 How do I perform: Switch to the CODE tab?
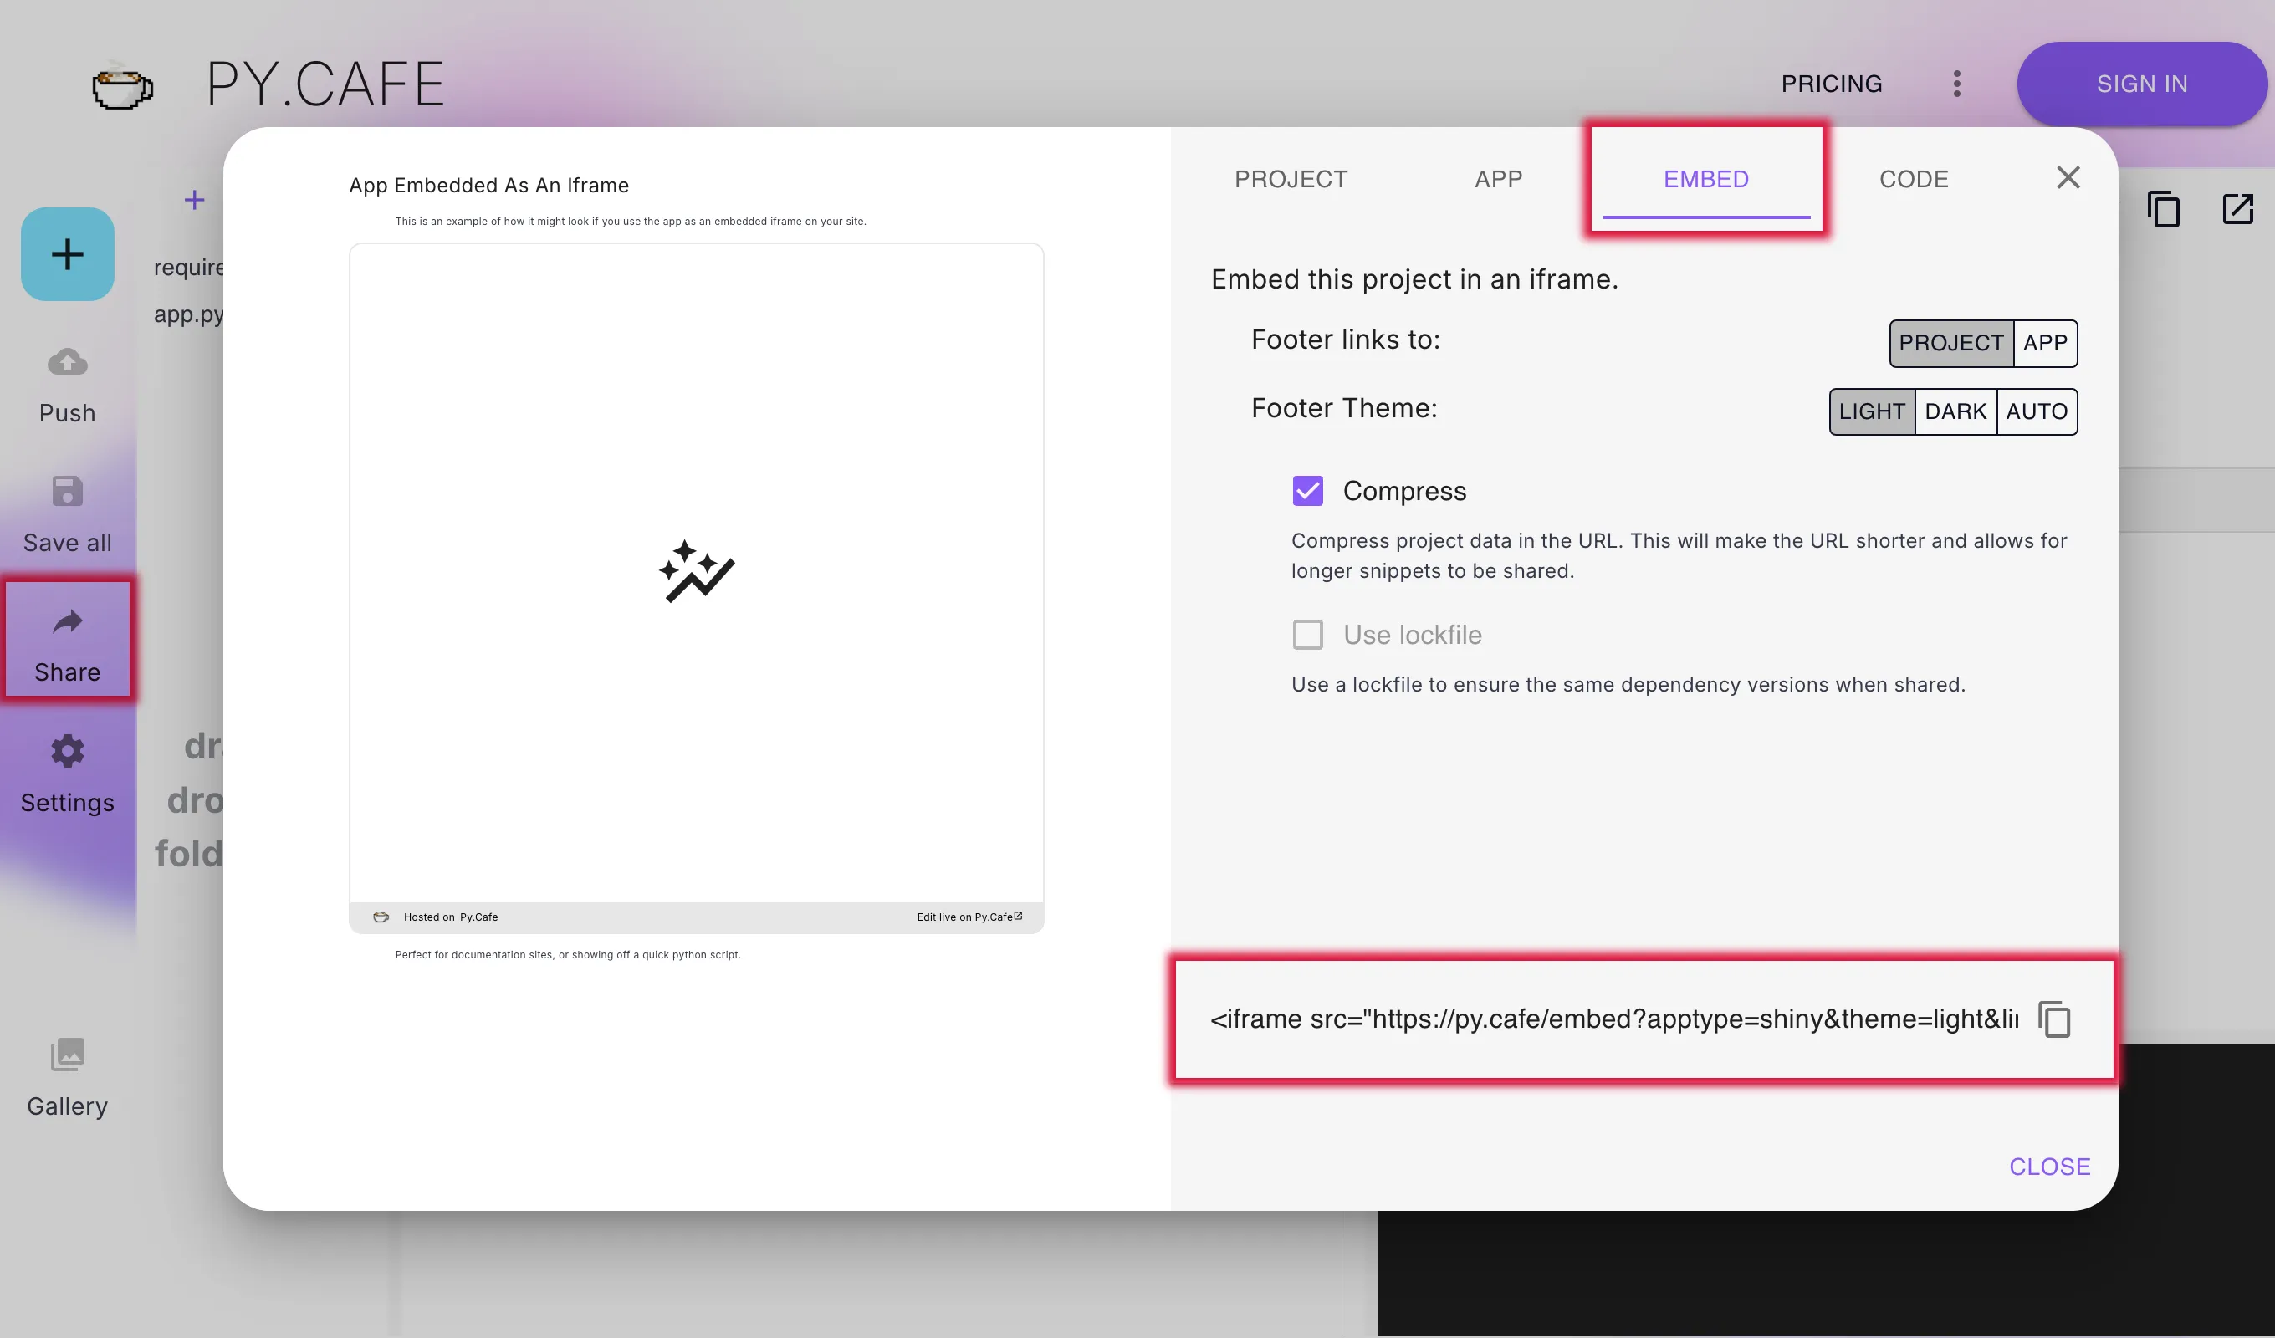[x=1914, y=176]
